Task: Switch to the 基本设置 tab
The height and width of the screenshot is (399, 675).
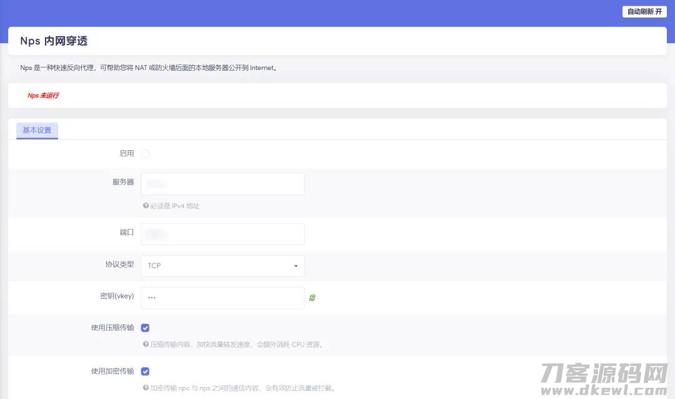Action: (37, 130)
